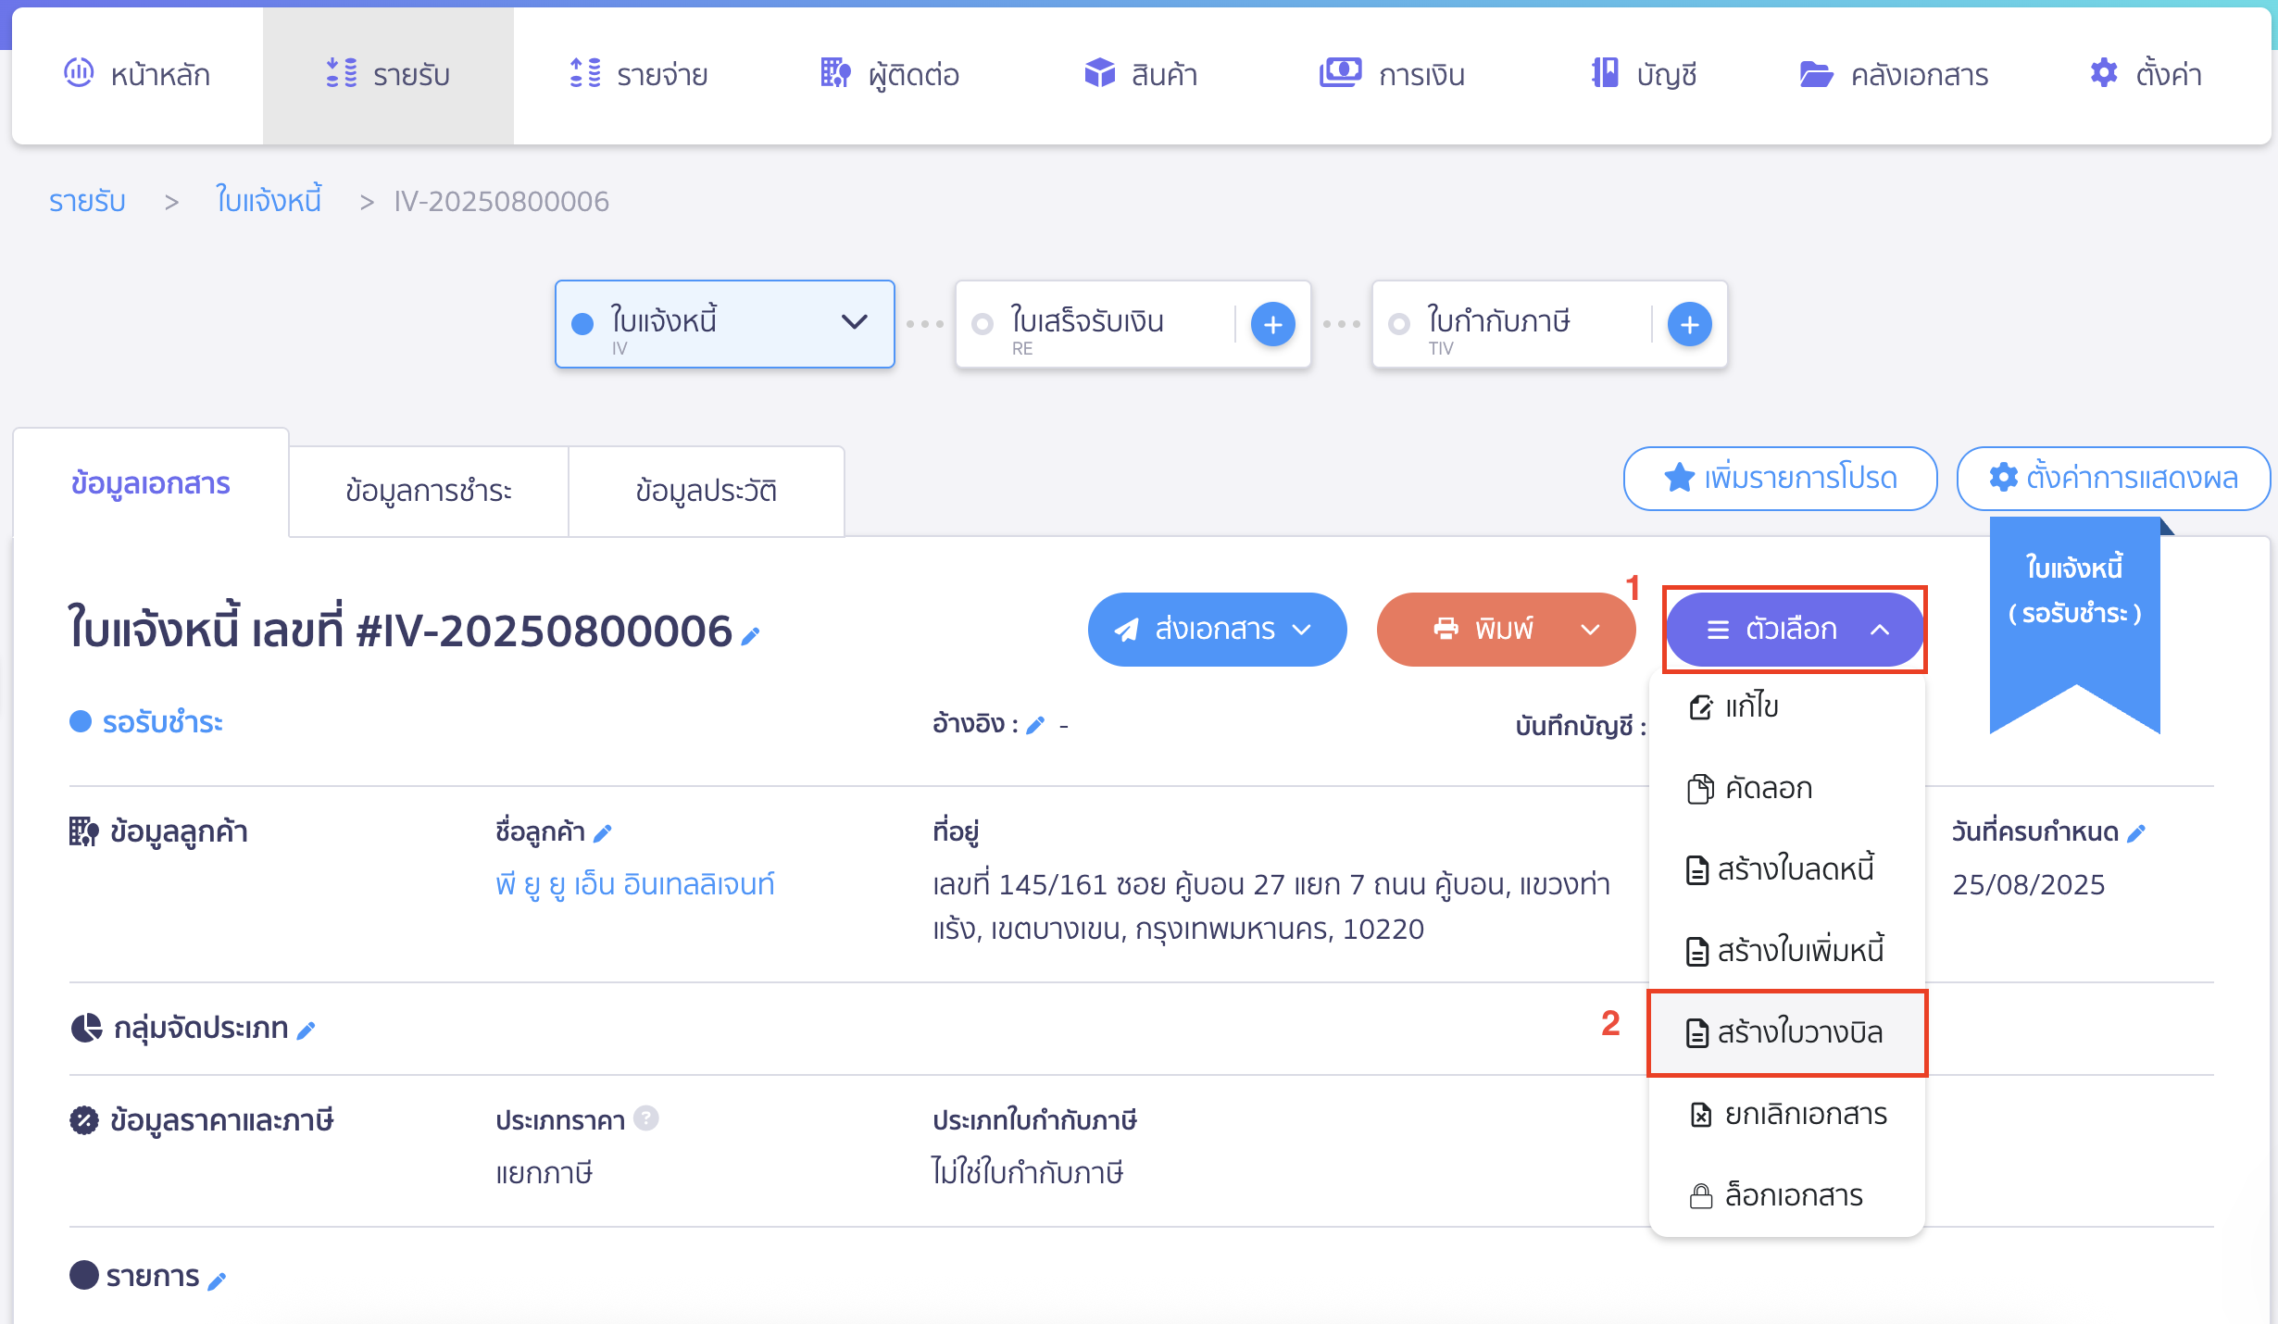The width and height of the screenshot is (2278, 1324).
Task: Select the รายรับ menu tab
Action: [x=388, y=74]
